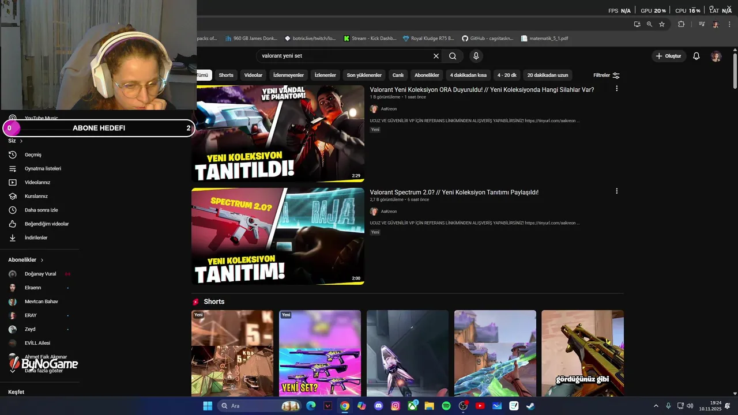Image resolution: width=738 pixels, height=415 pixels.
Task: Open Instagram from the taskbar
Action: pos(395,406)
